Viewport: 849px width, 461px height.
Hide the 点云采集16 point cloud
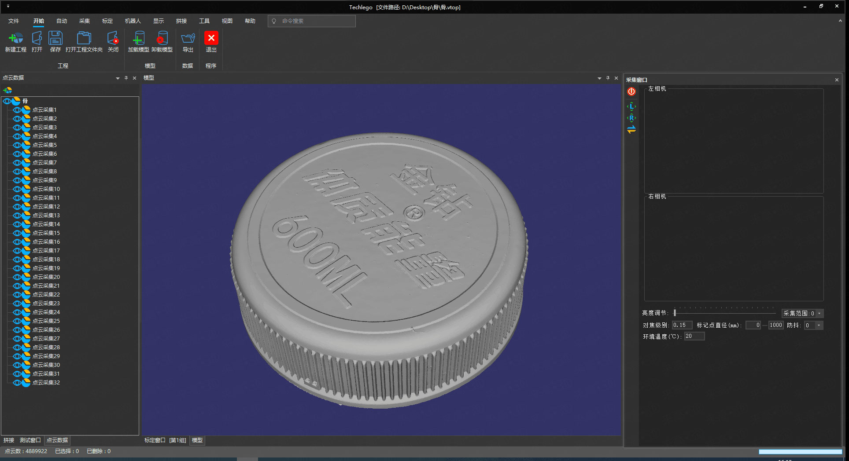pyautogui.click(x=17, y=242)
